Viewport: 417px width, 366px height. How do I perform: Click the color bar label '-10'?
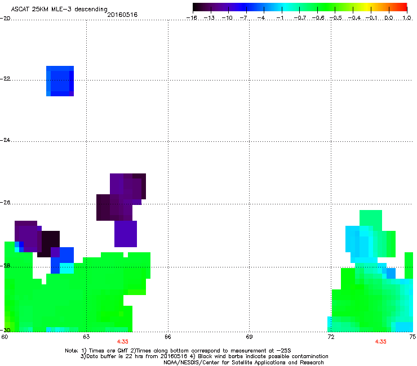[x=227, y=18]
